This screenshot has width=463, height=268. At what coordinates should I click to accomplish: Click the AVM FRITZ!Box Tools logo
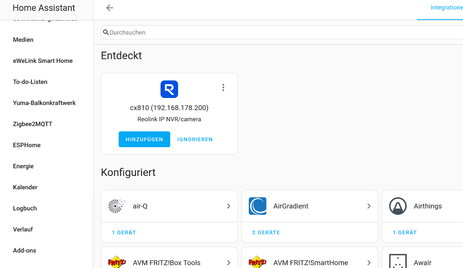point(117,262)
